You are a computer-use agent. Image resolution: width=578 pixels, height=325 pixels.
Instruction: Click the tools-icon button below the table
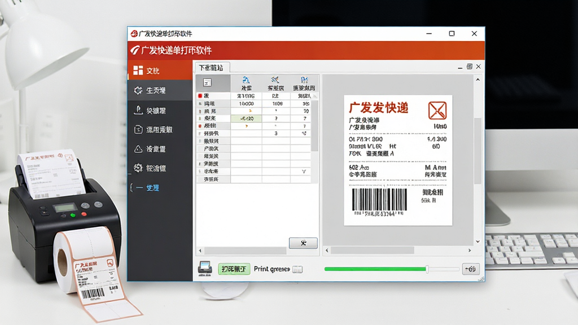(303, 243)
